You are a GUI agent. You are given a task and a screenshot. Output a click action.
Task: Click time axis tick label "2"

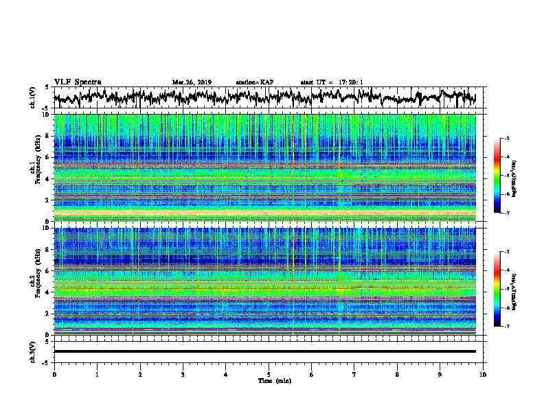point(140,375)
